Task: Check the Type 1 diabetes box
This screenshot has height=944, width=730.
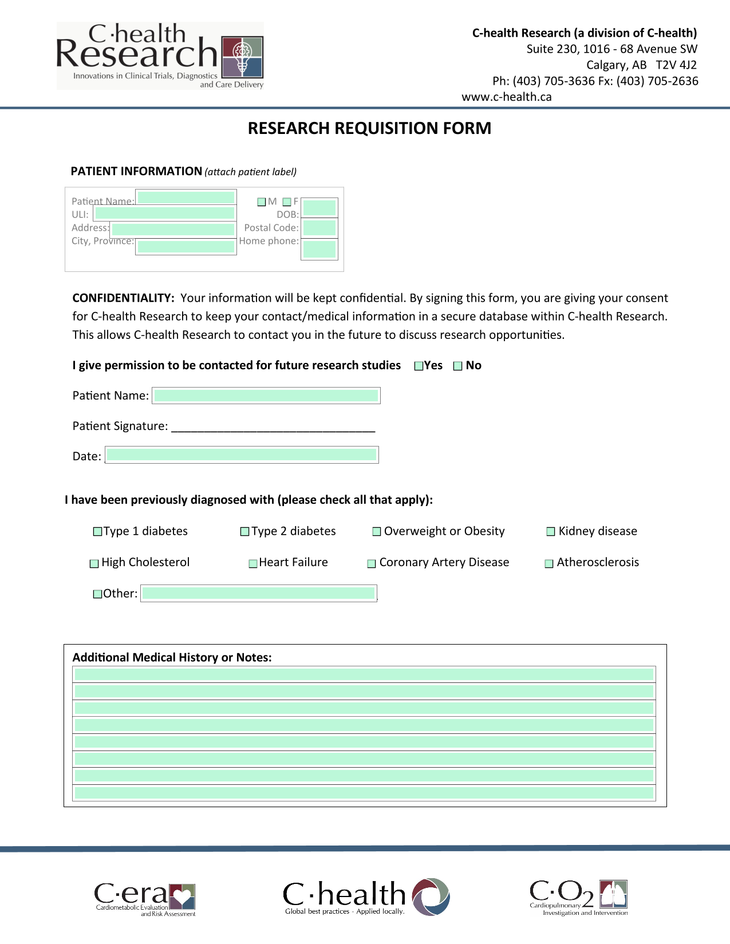Action: pos(97,532)
